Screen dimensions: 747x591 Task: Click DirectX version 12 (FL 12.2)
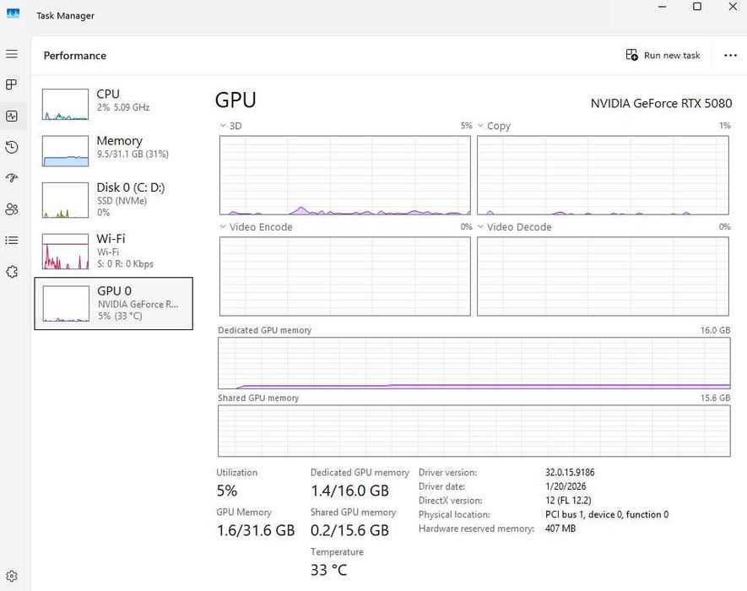pyautogui.click(x=568, y=501)
